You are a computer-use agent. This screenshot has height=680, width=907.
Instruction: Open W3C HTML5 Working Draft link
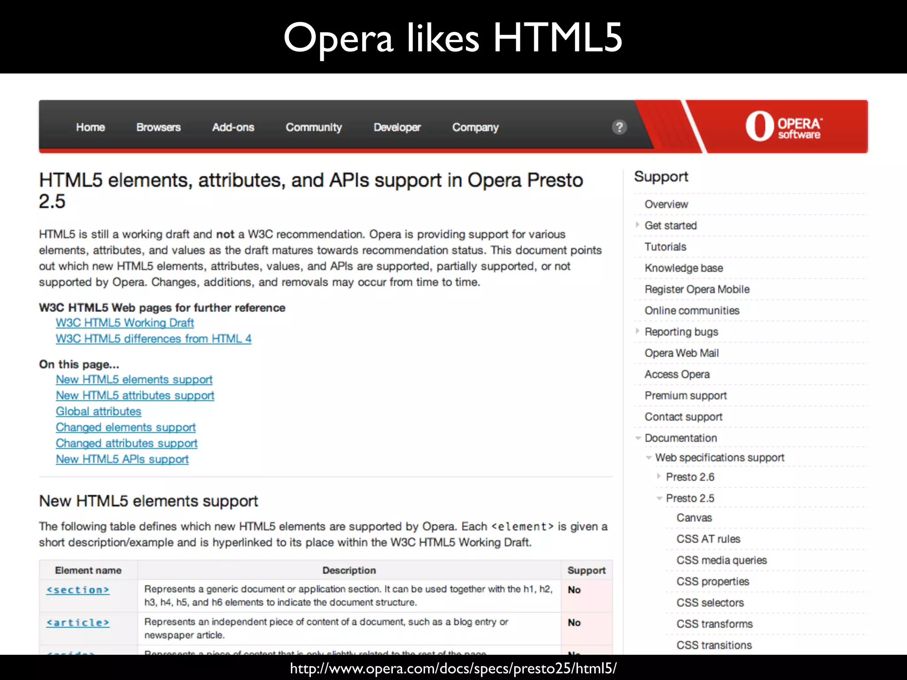pyautogui.click(x=125, y=323)
